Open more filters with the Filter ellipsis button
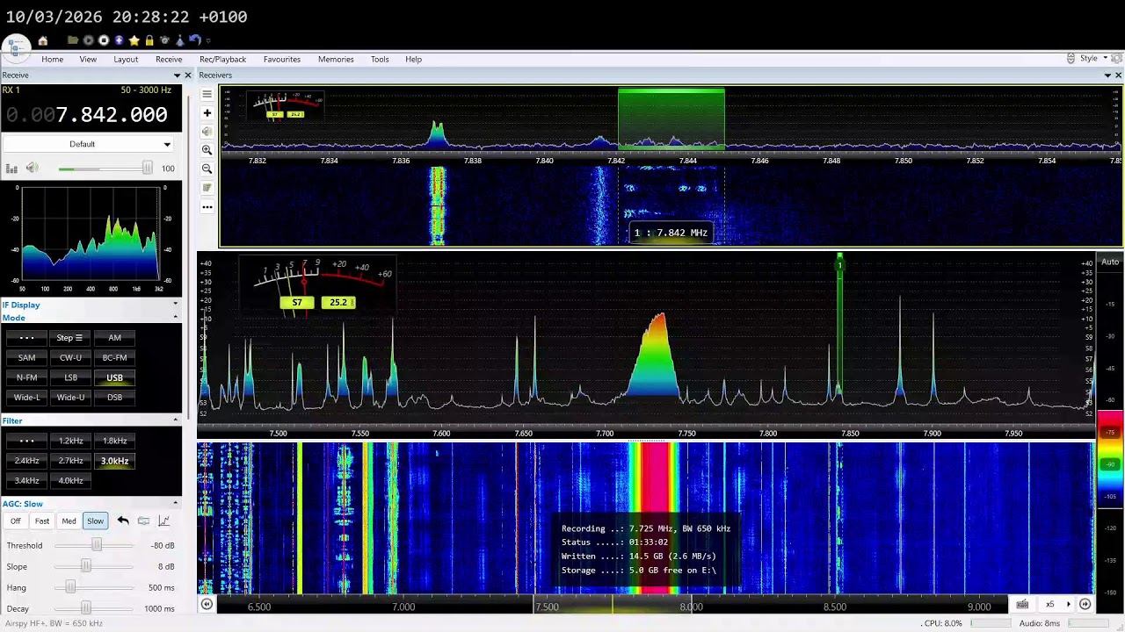Screen dimensions: 1125x632 point(26,441)
